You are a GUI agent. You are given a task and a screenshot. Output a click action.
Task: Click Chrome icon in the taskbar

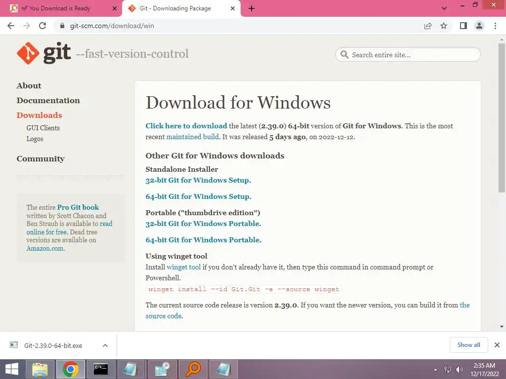point(71,369)
